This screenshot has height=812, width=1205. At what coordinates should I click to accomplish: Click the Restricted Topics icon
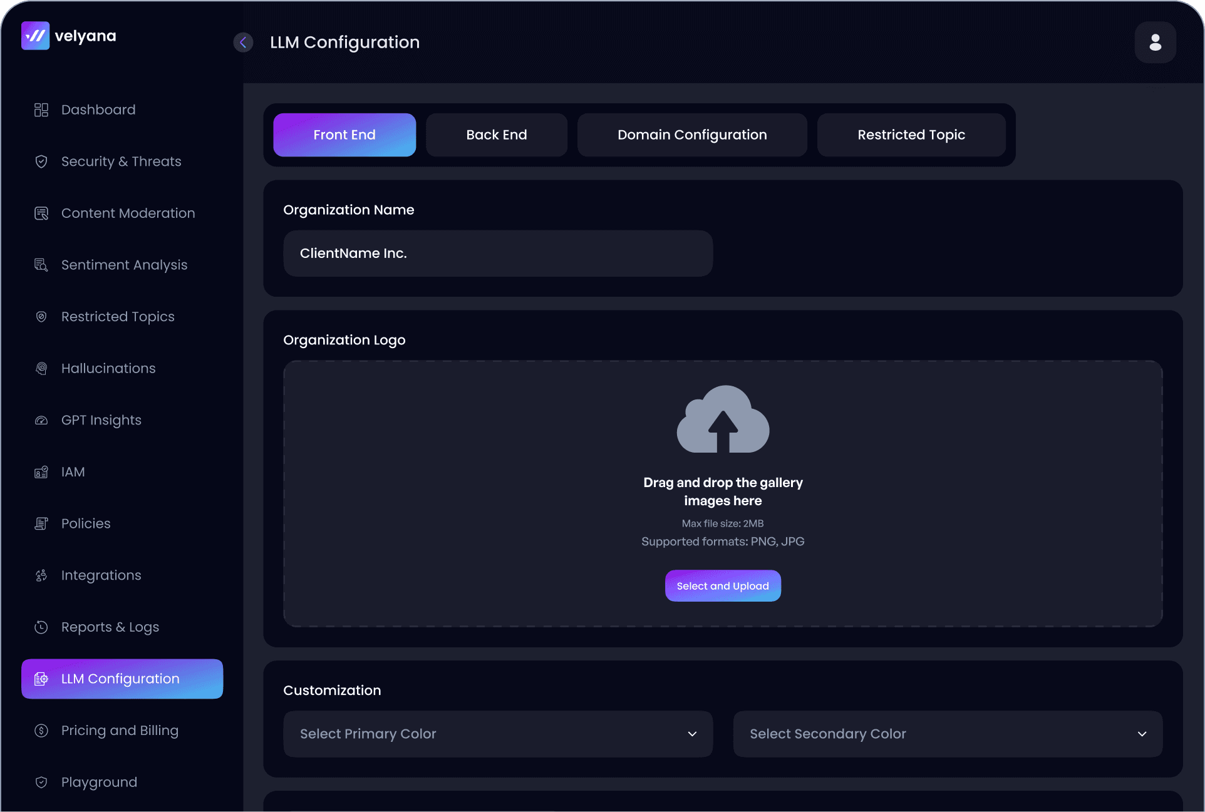41,317
